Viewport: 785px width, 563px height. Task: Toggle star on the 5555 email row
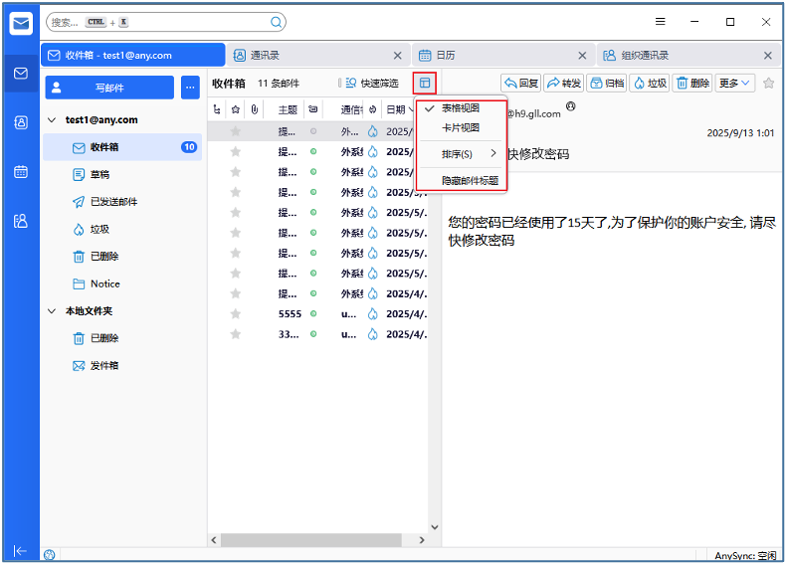[x=236, y=312]
